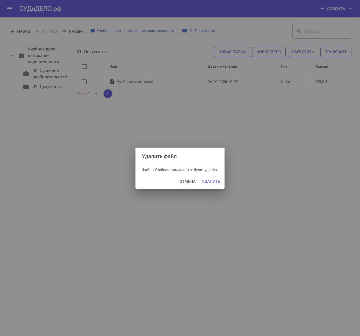Click the document icon of Учебная-памятка.txt

click(112, 82)
